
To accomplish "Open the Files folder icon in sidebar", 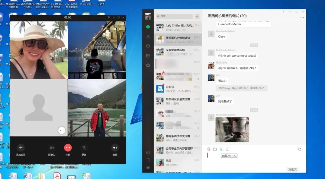I will pos(148,56).
